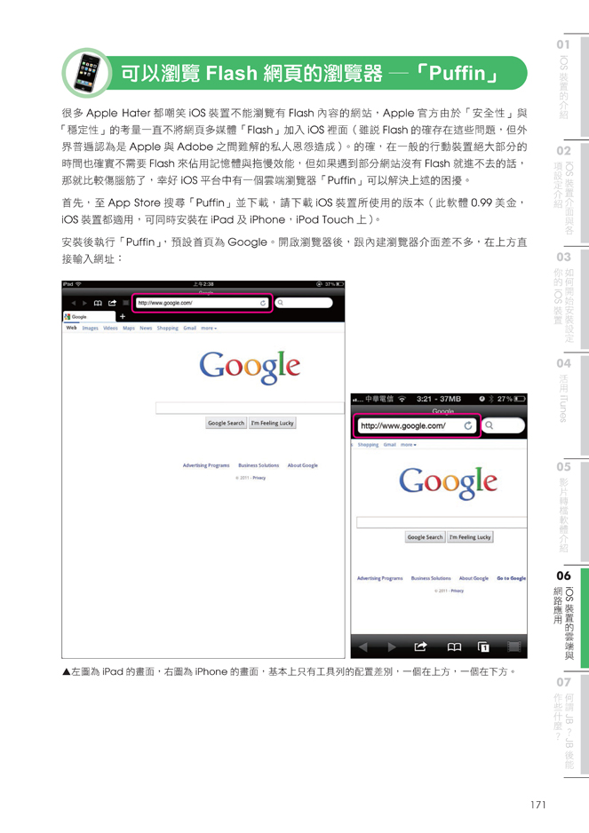This screenshot has height=833, width=589.
Task: Open tabs icon showing 1 on iPhone
Action: tap(483, 647)
